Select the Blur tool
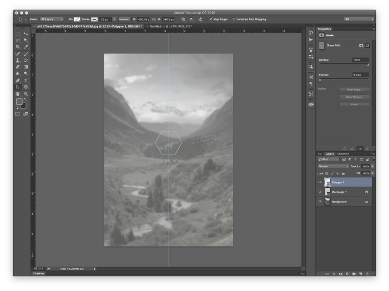Screen dimensions: 389x291 (18, 73)
